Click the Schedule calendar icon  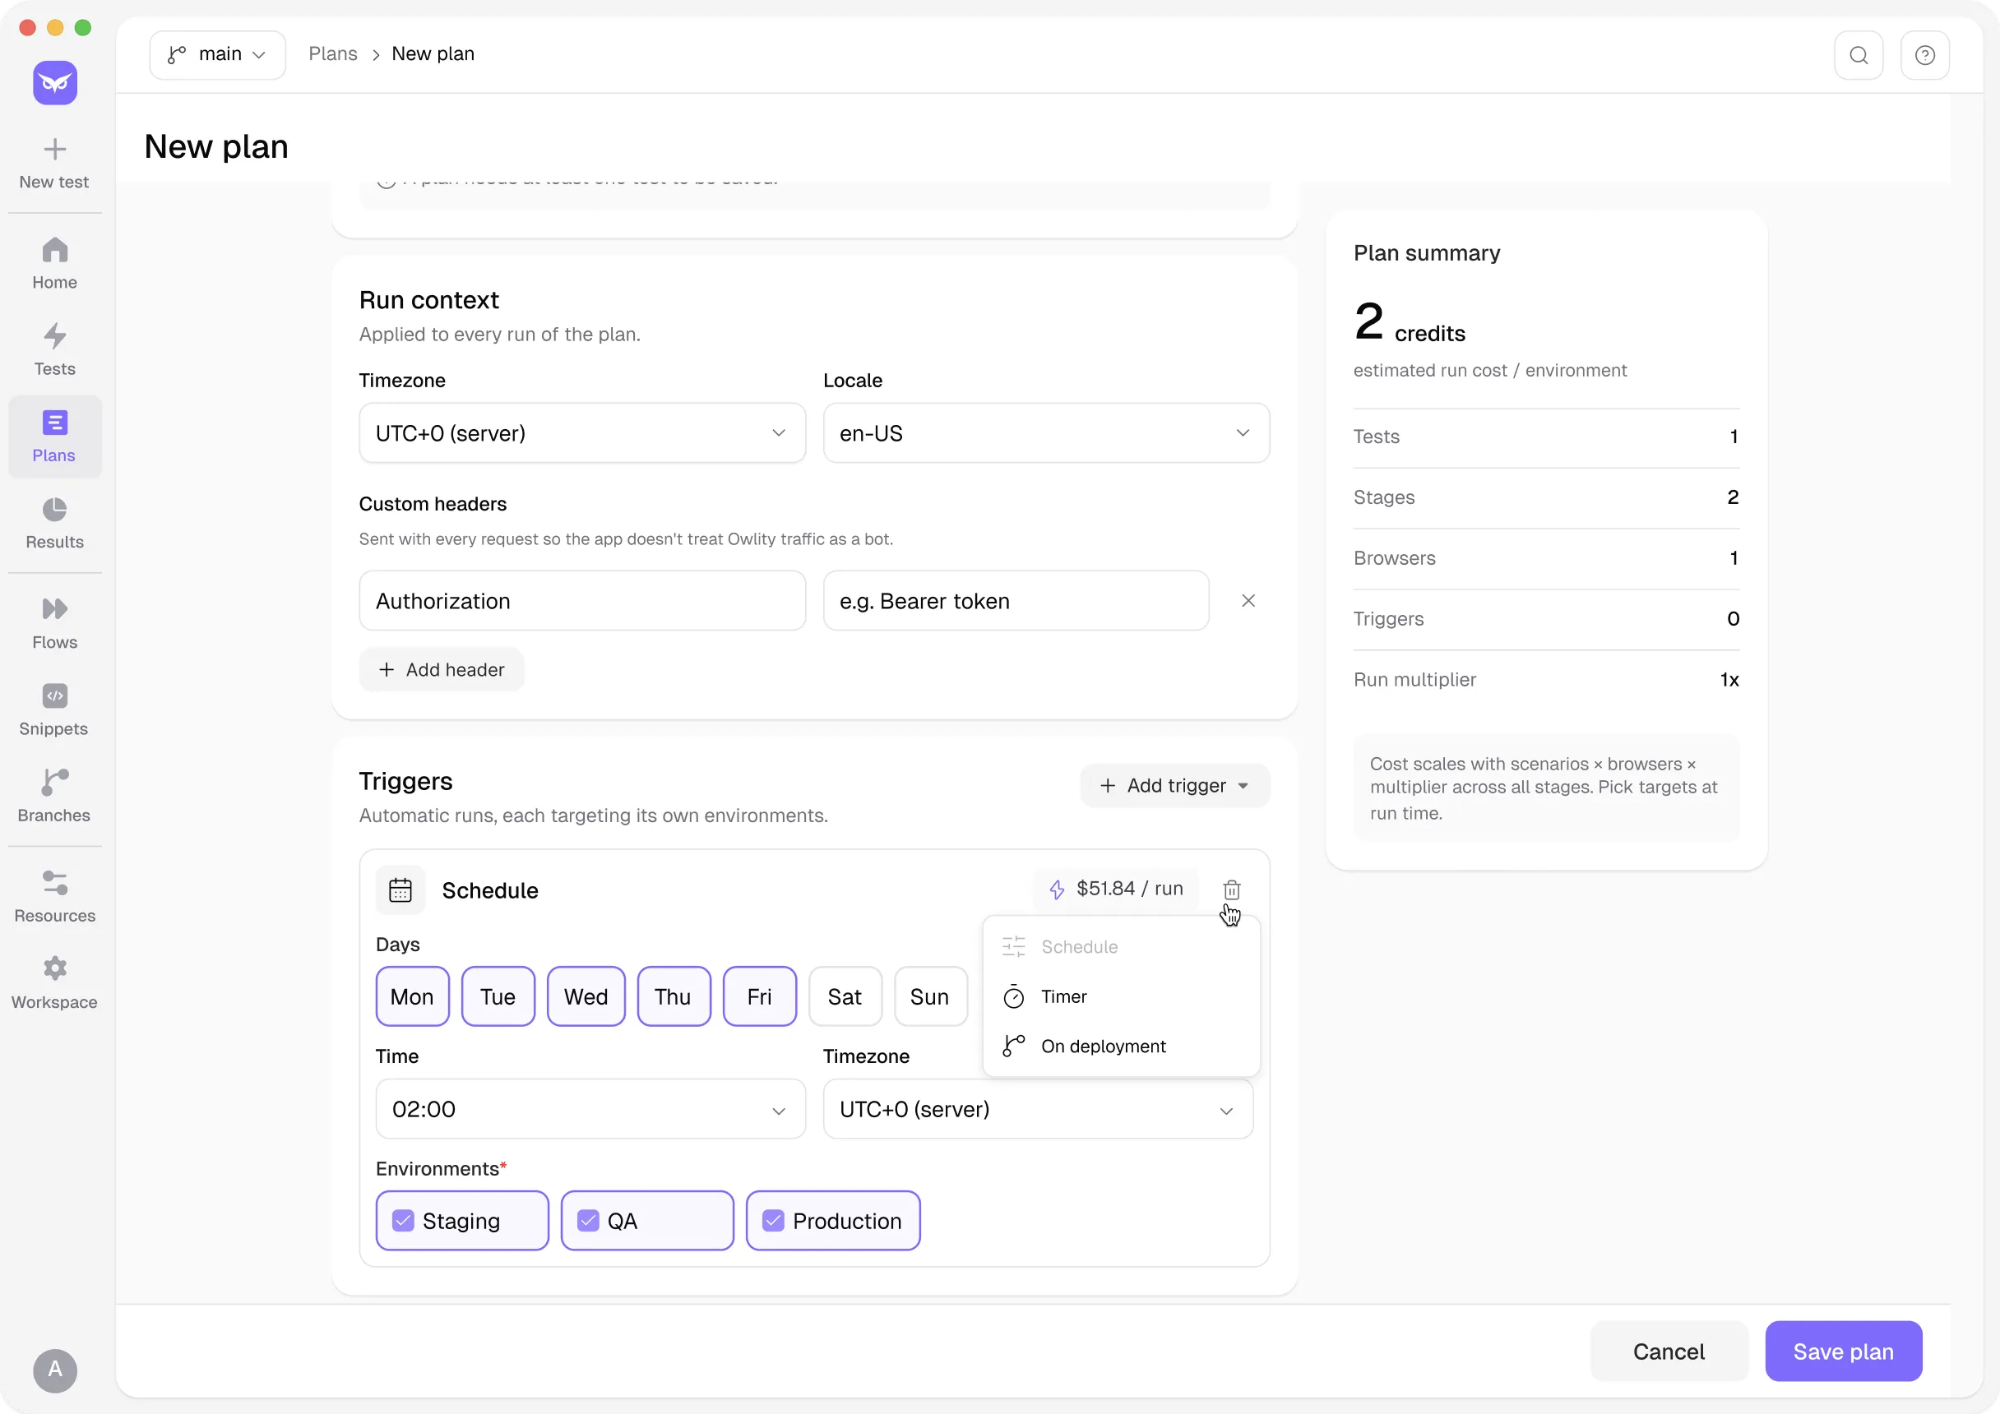[400, 890]
